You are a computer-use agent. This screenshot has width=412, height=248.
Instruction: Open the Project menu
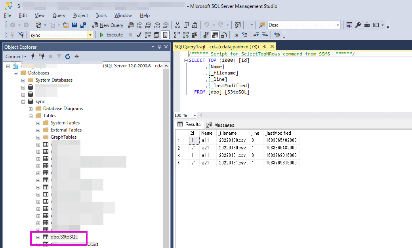80,15
